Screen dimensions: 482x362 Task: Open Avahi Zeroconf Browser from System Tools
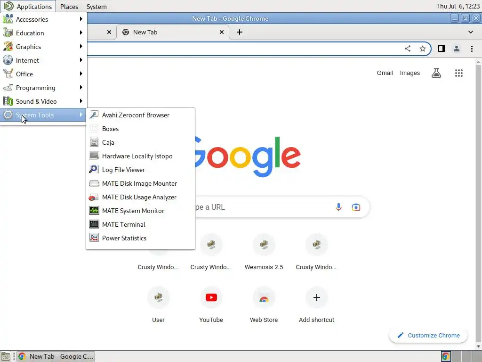[140, 115]
